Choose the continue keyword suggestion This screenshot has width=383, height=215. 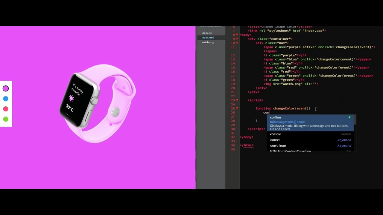[x=310, y=145]
